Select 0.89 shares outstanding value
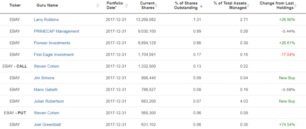The height and width of the screenshot is (129, 306). pos(197,31)
